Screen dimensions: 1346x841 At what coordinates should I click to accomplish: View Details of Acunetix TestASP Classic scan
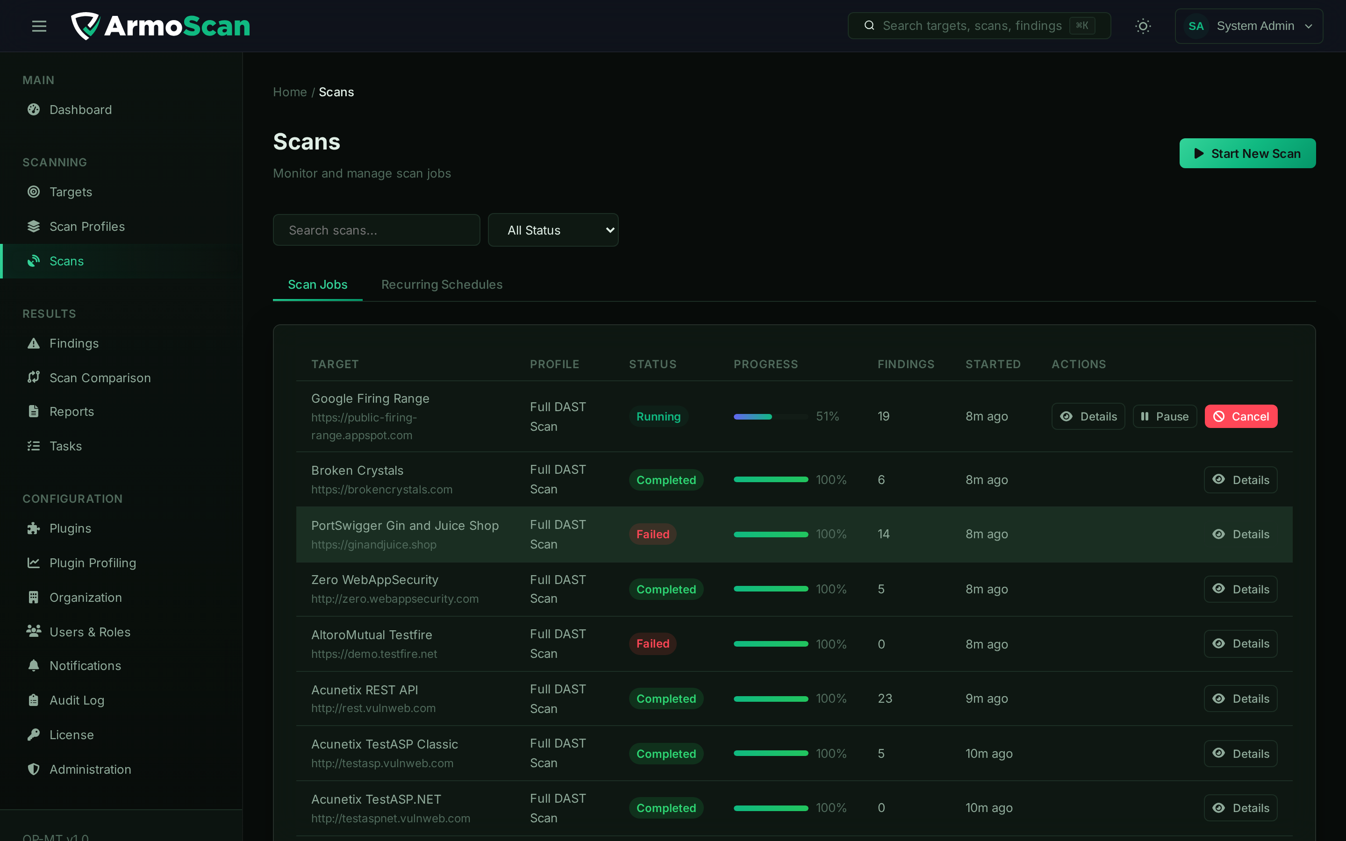click(1240, 754)
